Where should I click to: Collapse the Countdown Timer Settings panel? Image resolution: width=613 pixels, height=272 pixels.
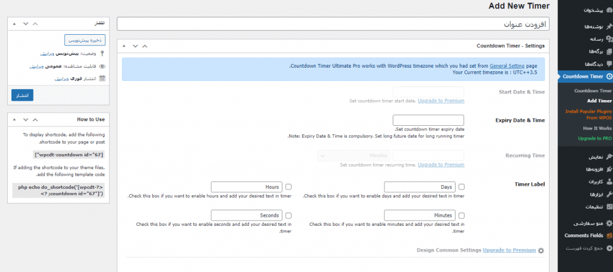click(125, 46)
